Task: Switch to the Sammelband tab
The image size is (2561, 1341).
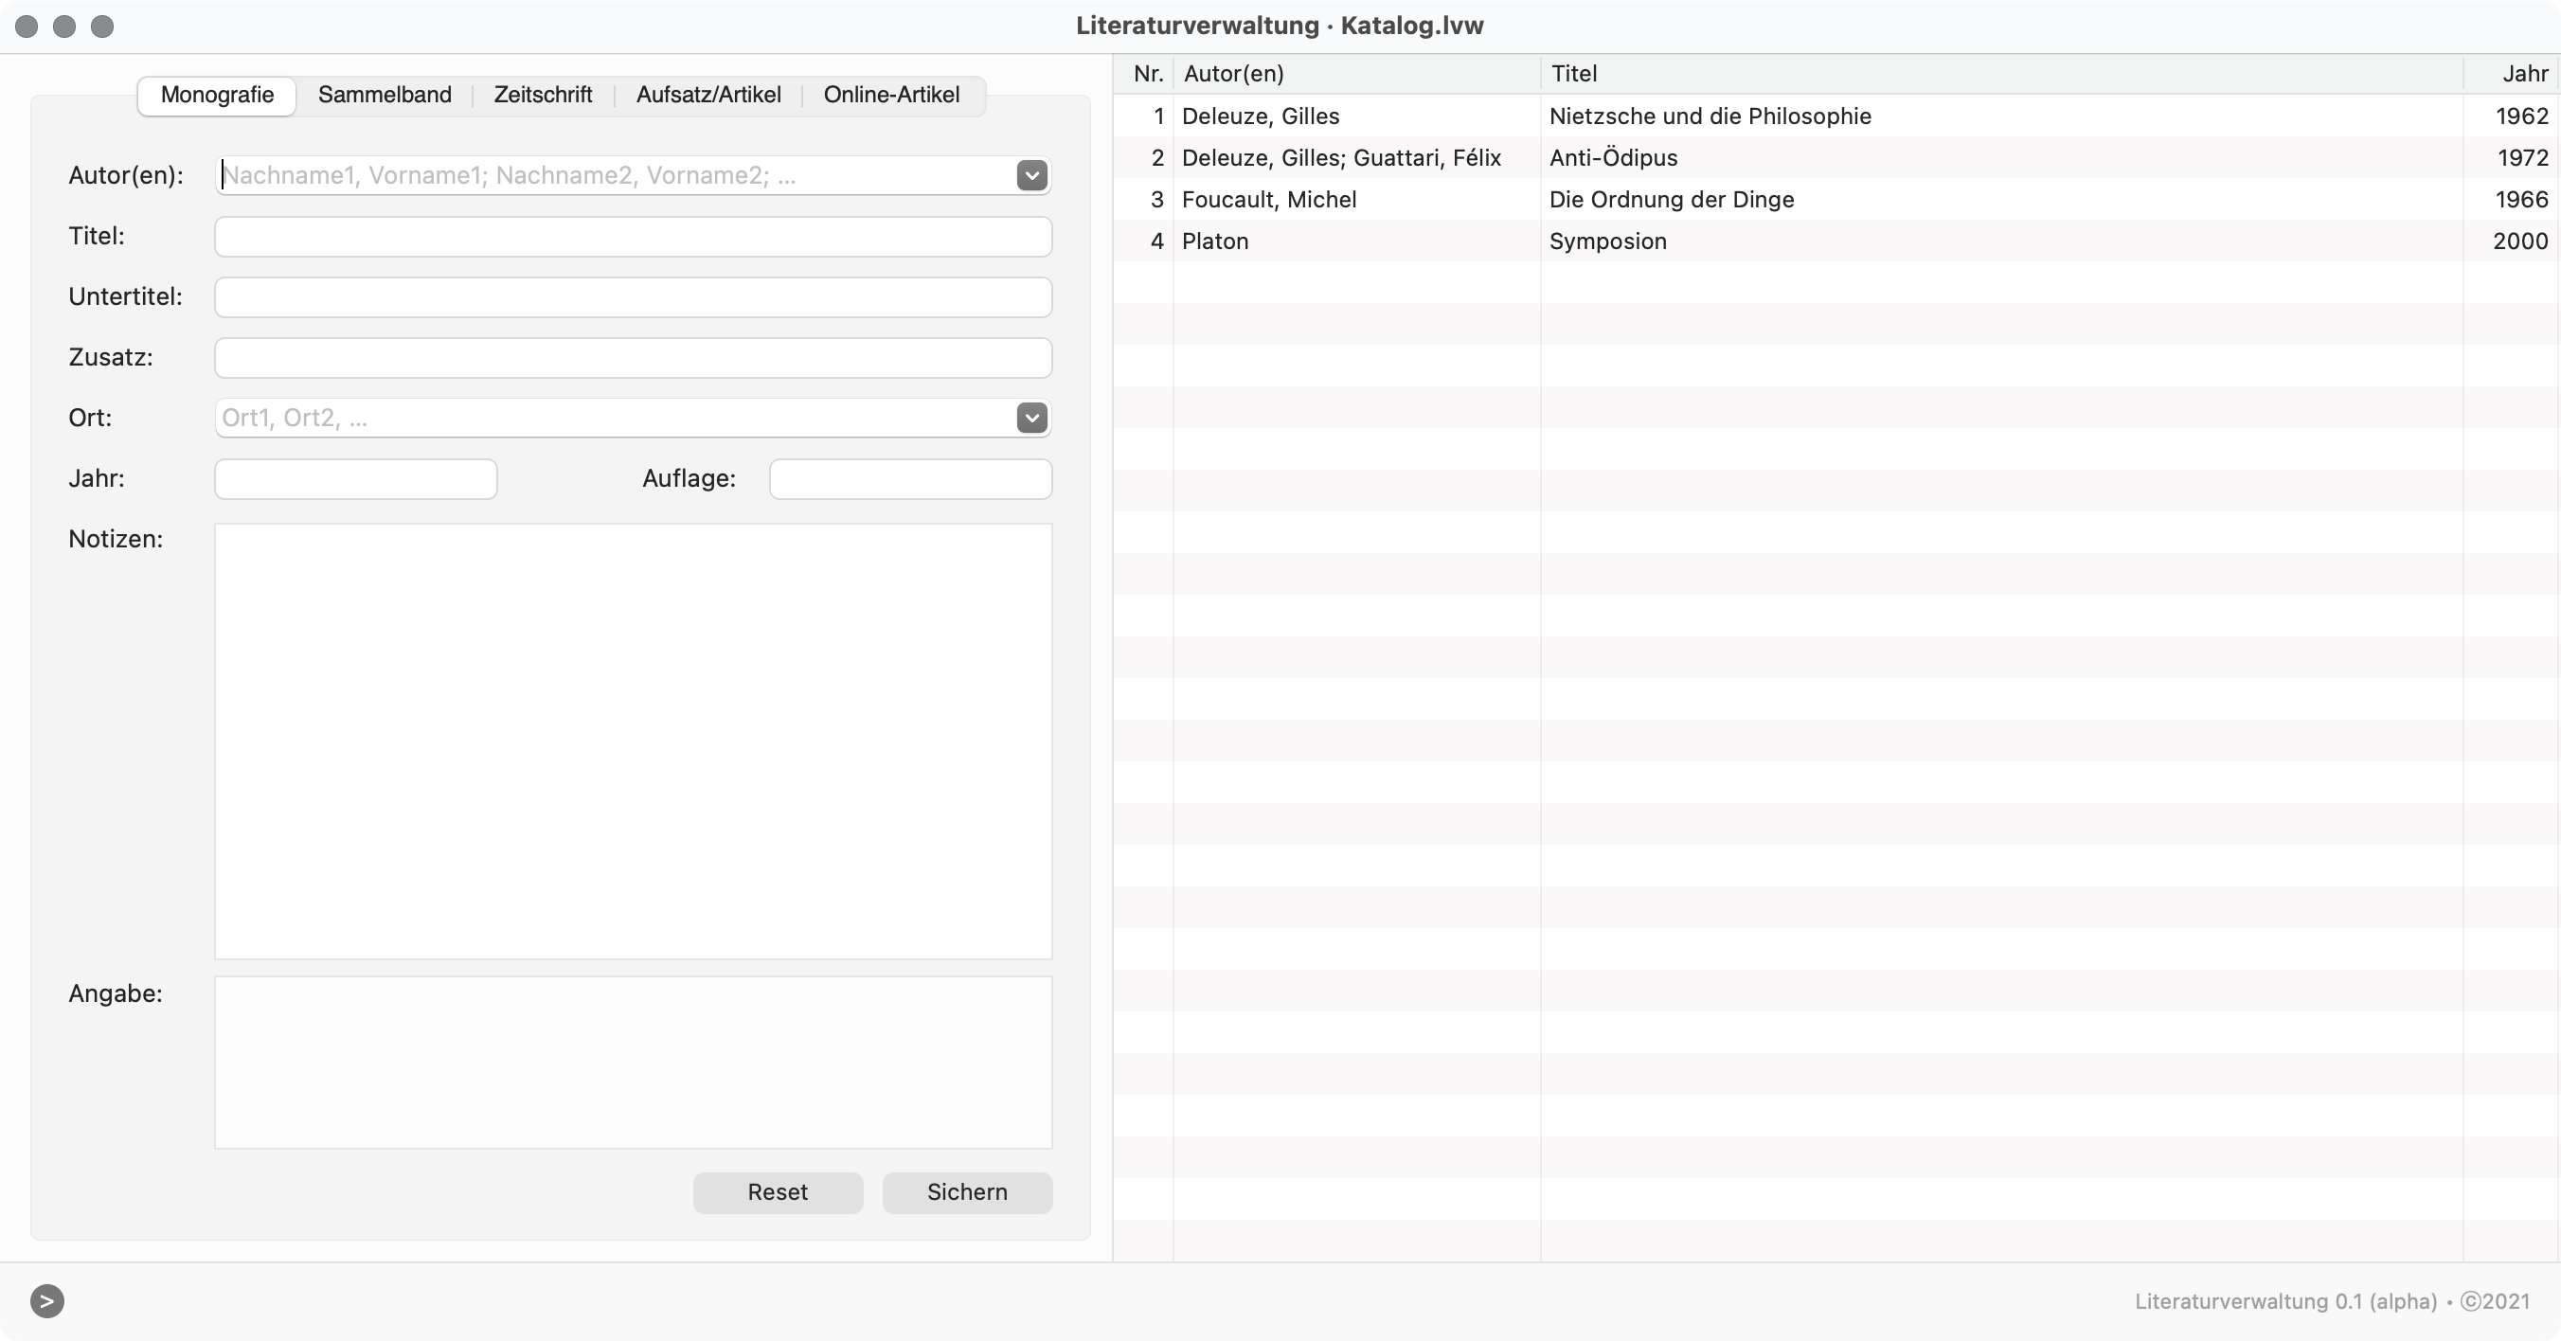Action: click(384, 96)
